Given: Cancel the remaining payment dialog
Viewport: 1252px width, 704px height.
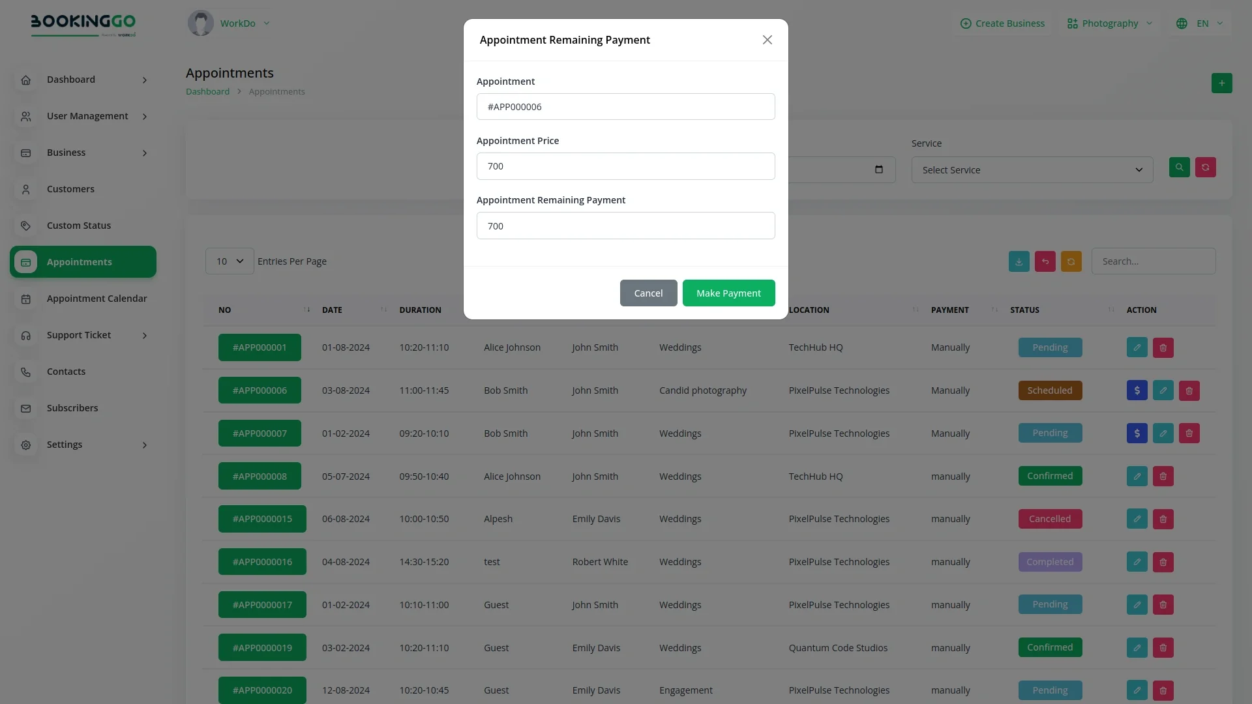Looking at the screenshot, I should (648, 293).
